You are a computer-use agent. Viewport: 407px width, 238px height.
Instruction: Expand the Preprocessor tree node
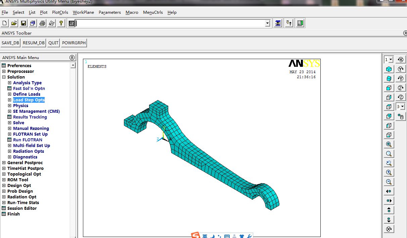click(x=4, y=71)
